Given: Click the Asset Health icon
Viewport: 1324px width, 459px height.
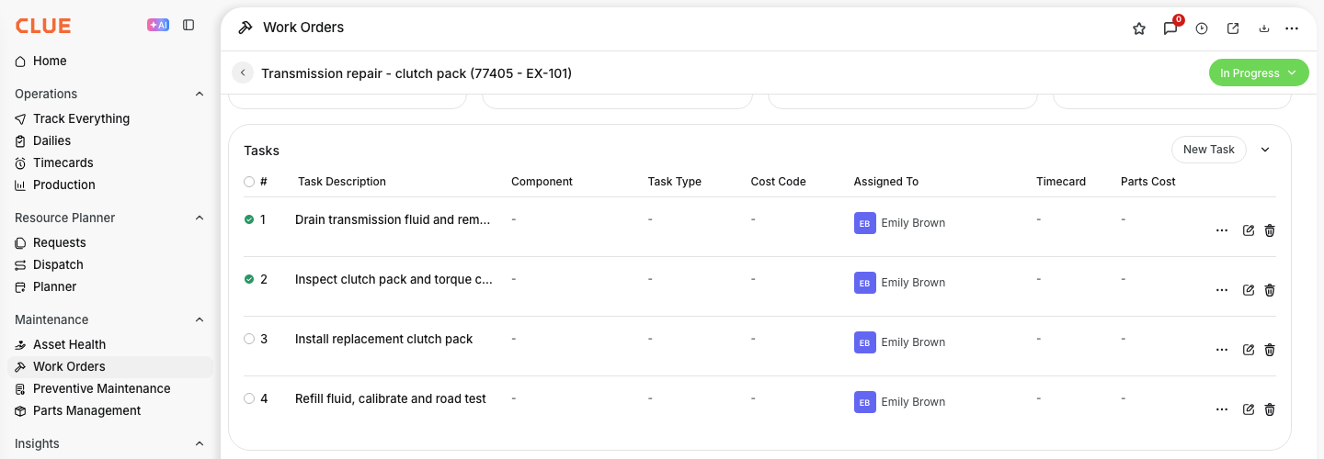Looking at the screenshot, I should 20,345.
